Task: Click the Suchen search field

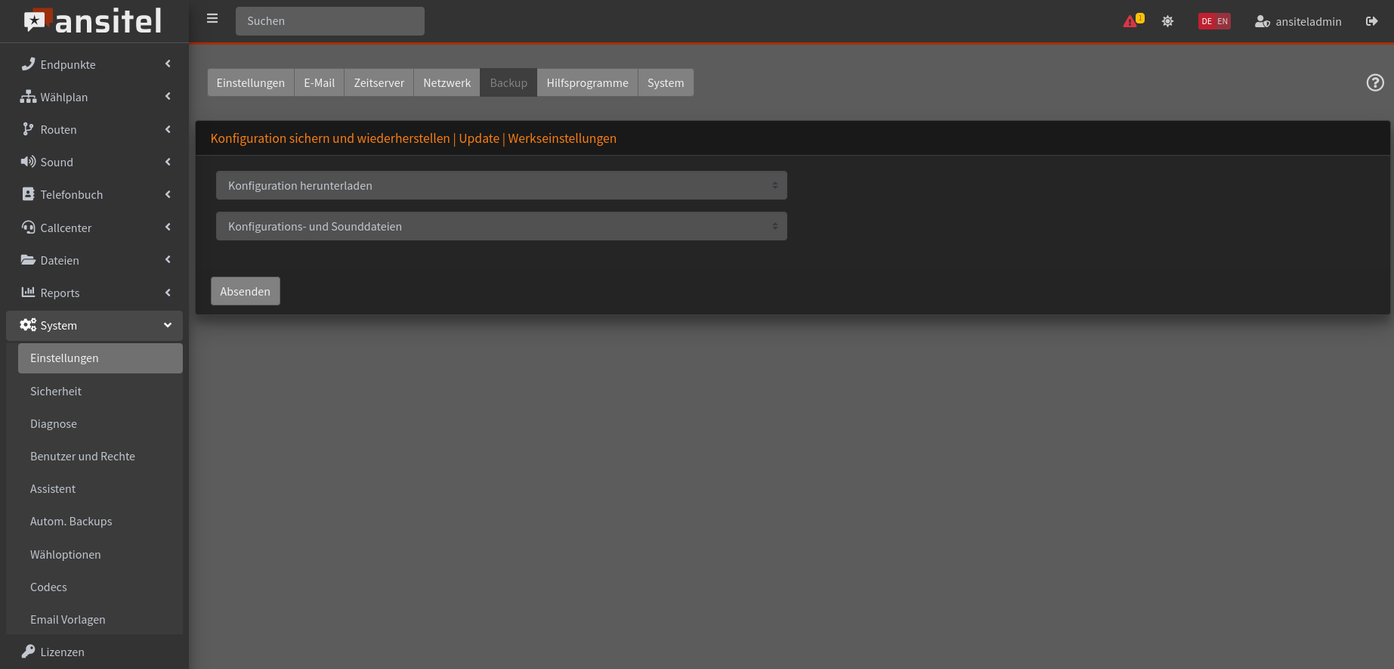Action: click(x=329, y=21)
